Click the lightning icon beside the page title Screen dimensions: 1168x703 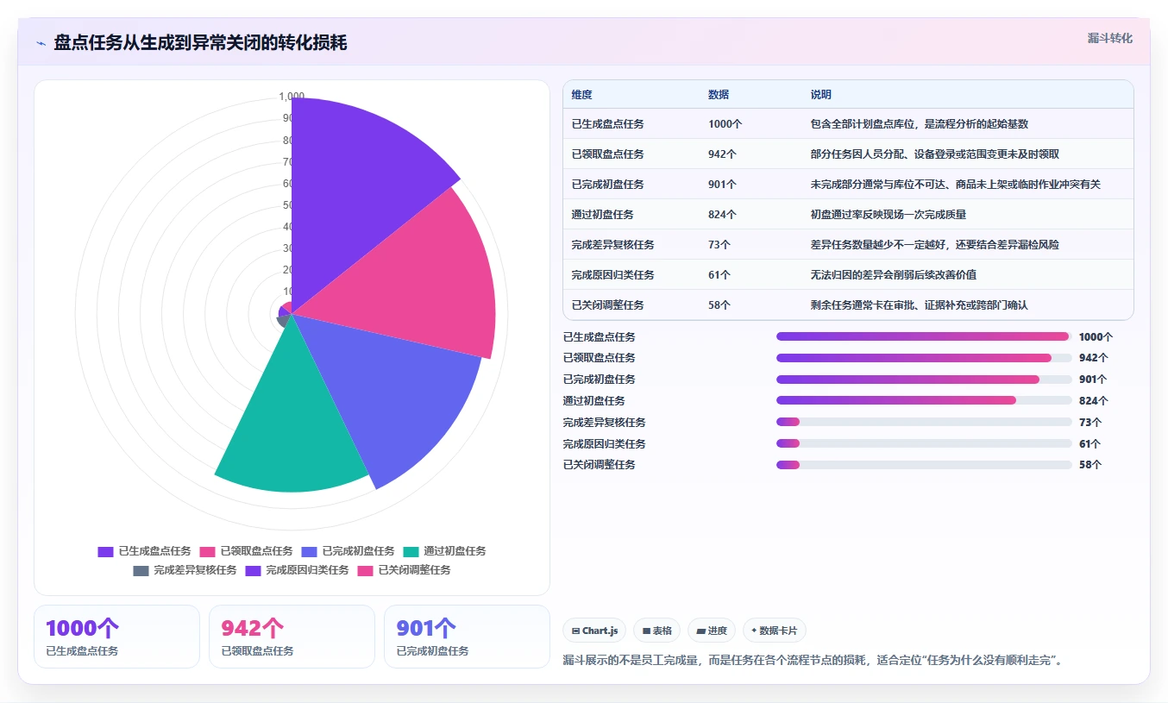coord(41,43)
